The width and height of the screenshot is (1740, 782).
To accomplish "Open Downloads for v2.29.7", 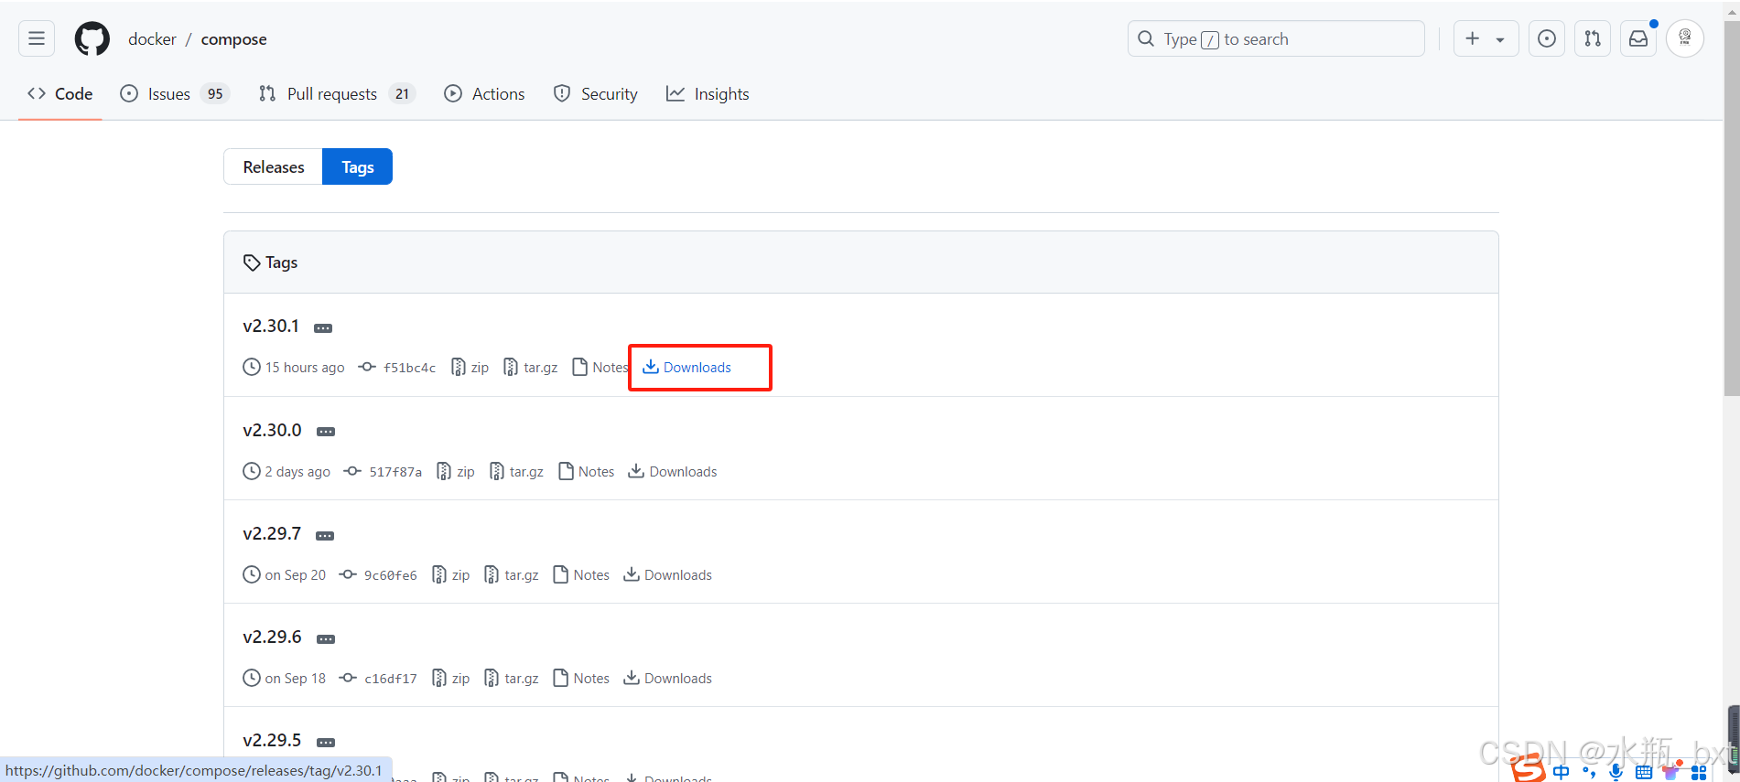I will (668, 575).
